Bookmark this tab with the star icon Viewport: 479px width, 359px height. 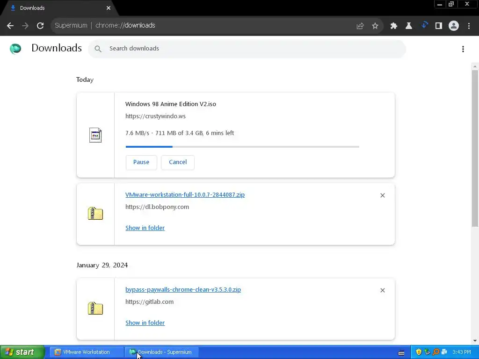375,26
